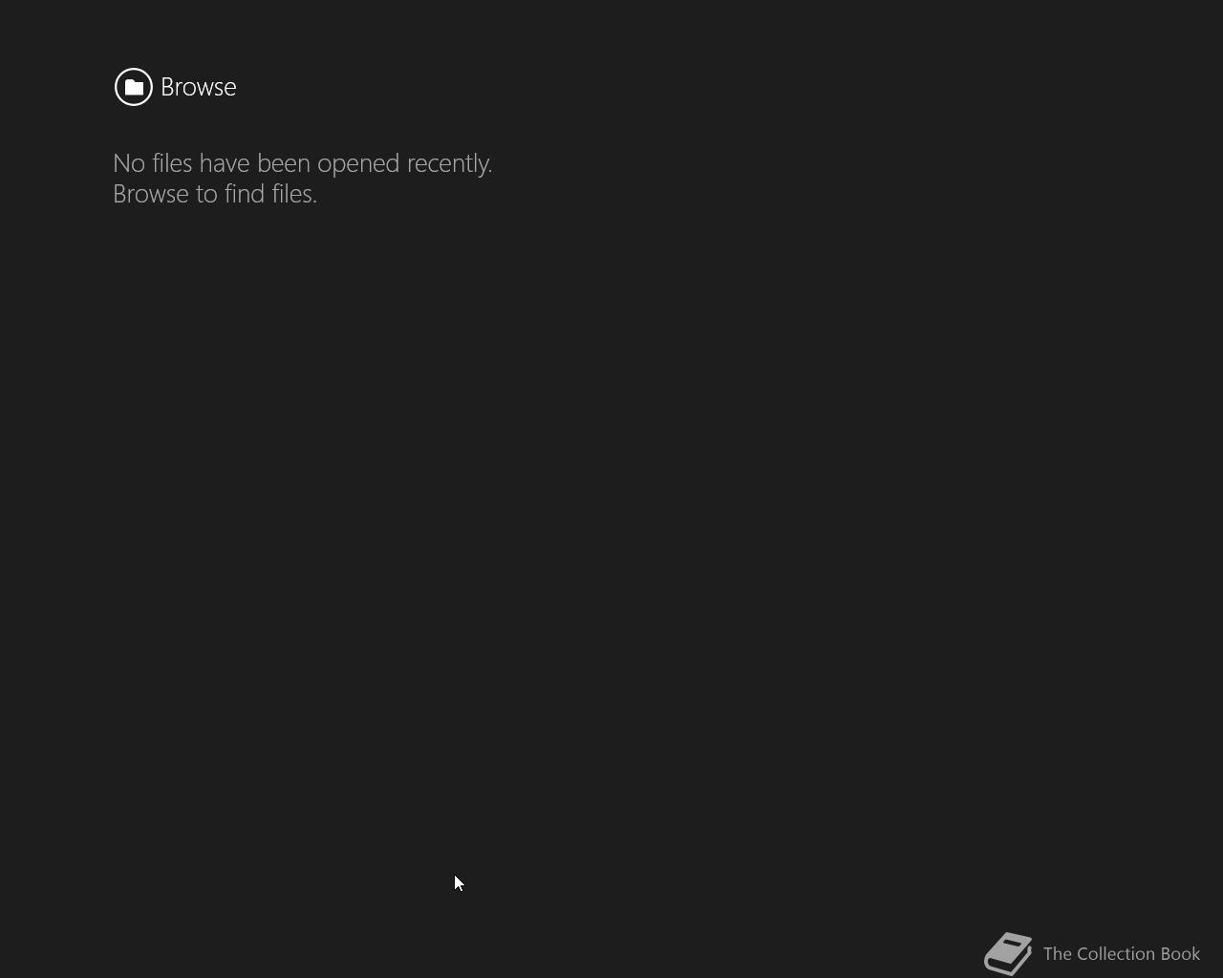Image resolution: width=1223 pixels, height=978 pixels.
Task: Click the word 'recently' in the empty message
Action: pyautogui.click(x=449, y=164)
